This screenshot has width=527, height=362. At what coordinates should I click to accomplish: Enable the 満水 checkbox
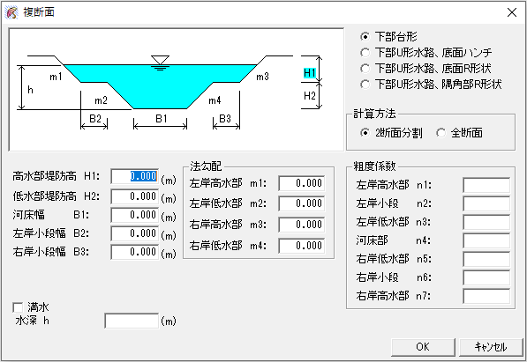click(x=31, y=307)
